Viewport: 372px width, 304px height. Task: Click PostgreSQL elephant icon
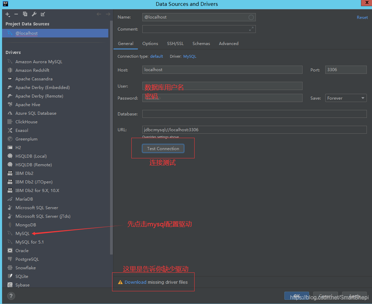pyautogui.click(x=10, y=259)
